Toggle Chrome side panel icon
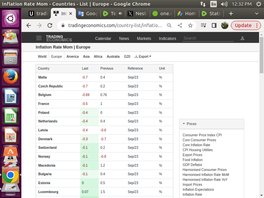 tap(214, 25)
